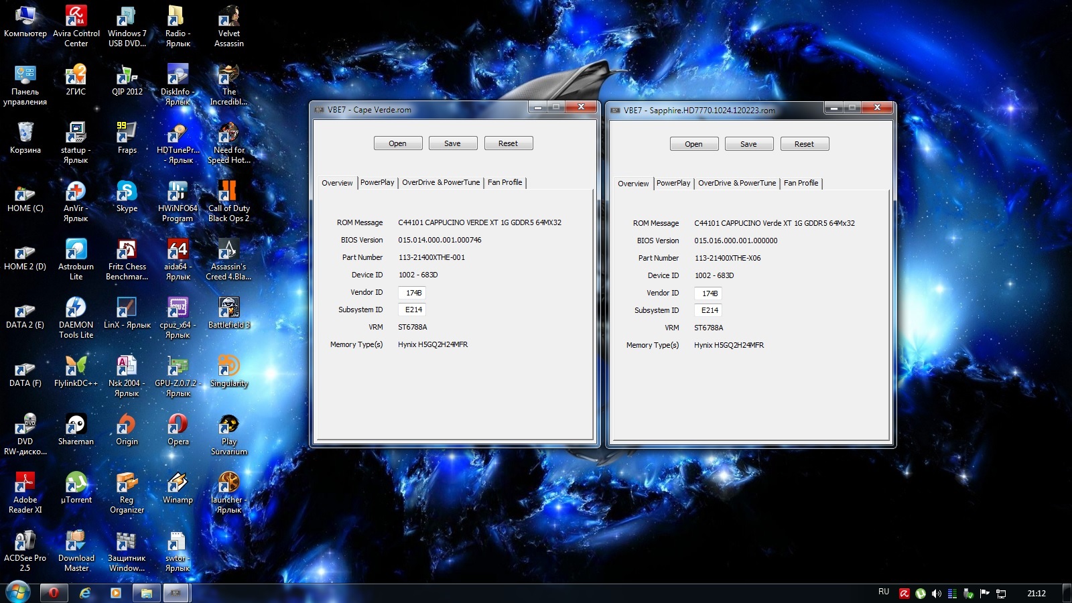The width and height of the screenshot is (1072, 603).
Task: Click Save button in Cape Verde.rom window
Action: (x=453, y=143)
